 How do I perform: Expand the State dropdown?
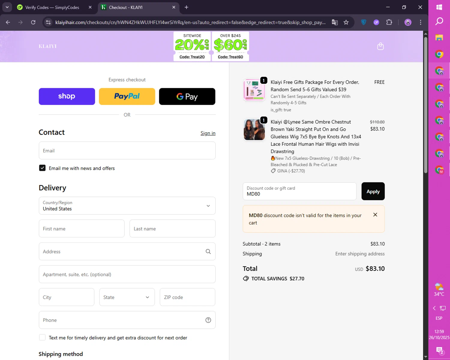click(x=127, y=297)
